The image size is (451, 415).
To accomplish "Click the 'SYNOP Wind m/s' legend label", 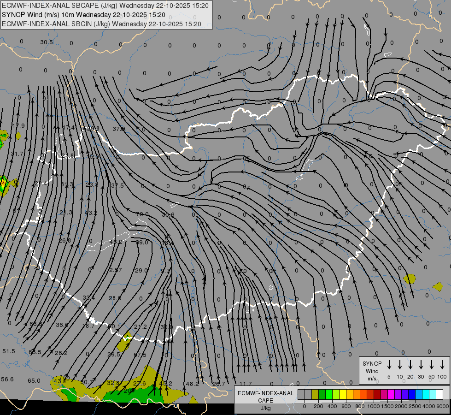I will pyautogui.click(x=372, y=371).
